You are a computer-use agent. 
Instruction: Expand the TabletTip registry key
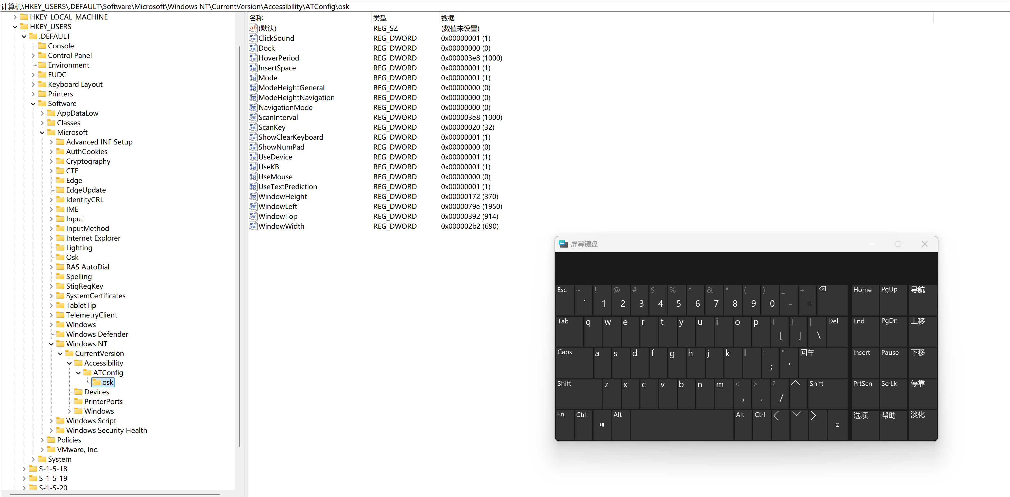tap(51, 305)
